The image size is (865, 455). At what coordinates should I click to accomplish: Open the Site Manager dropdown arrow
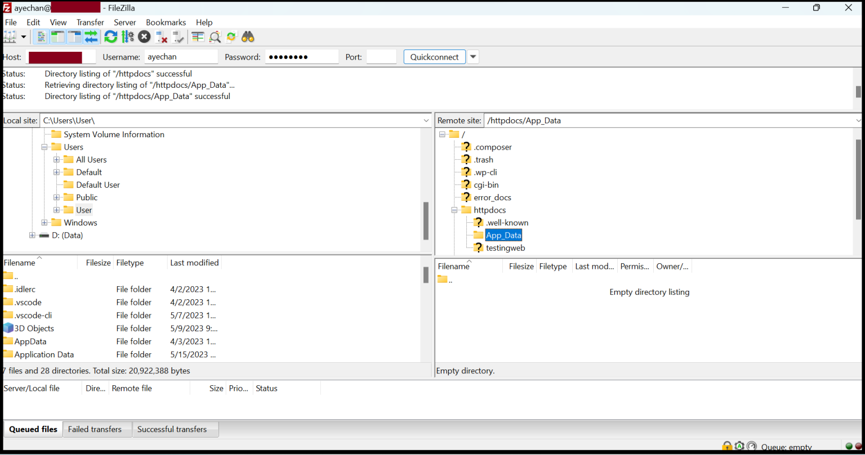coord(24,37)
